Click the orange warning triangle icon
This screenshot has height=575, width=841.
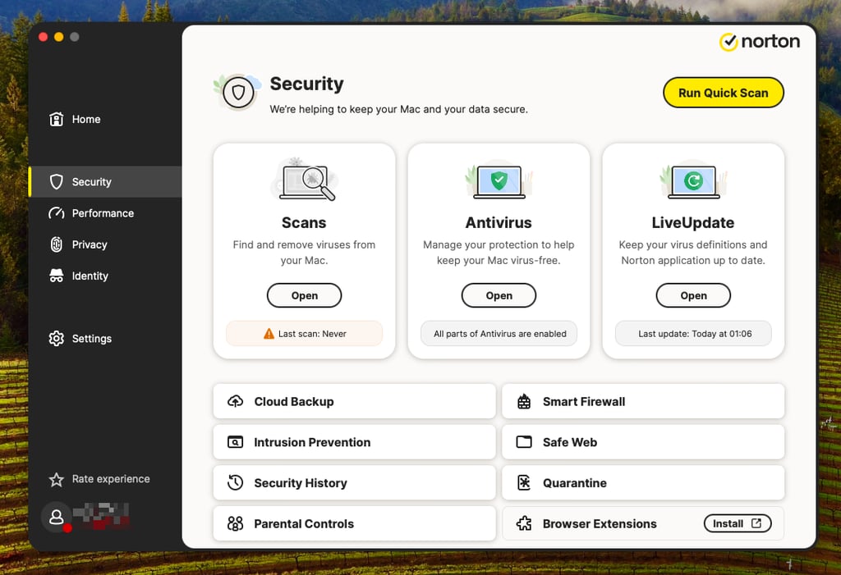coord(269,334)
